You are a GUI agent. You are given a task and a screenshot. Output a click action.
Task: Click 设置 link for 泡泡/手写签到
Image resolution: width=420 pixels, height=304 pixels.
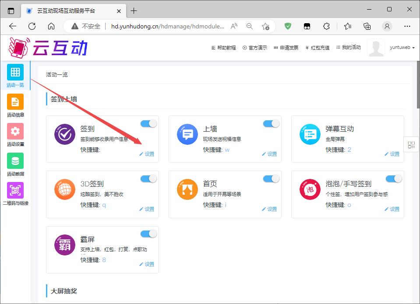392,209
